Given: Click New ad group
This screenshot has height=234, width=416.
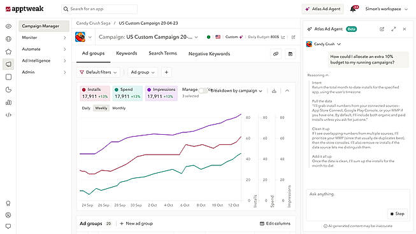Looking at the screenshot, I should click(136, 224).
